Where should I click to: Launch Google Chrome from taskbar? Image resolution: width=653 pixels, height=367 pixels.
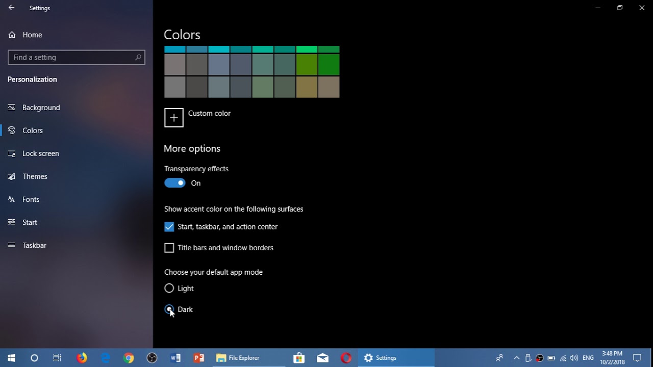click(129, 358)
